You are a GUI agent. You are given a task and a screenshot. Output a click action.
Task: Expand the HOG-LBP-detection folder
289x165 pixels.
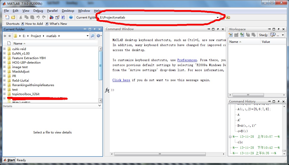(5, 62)
